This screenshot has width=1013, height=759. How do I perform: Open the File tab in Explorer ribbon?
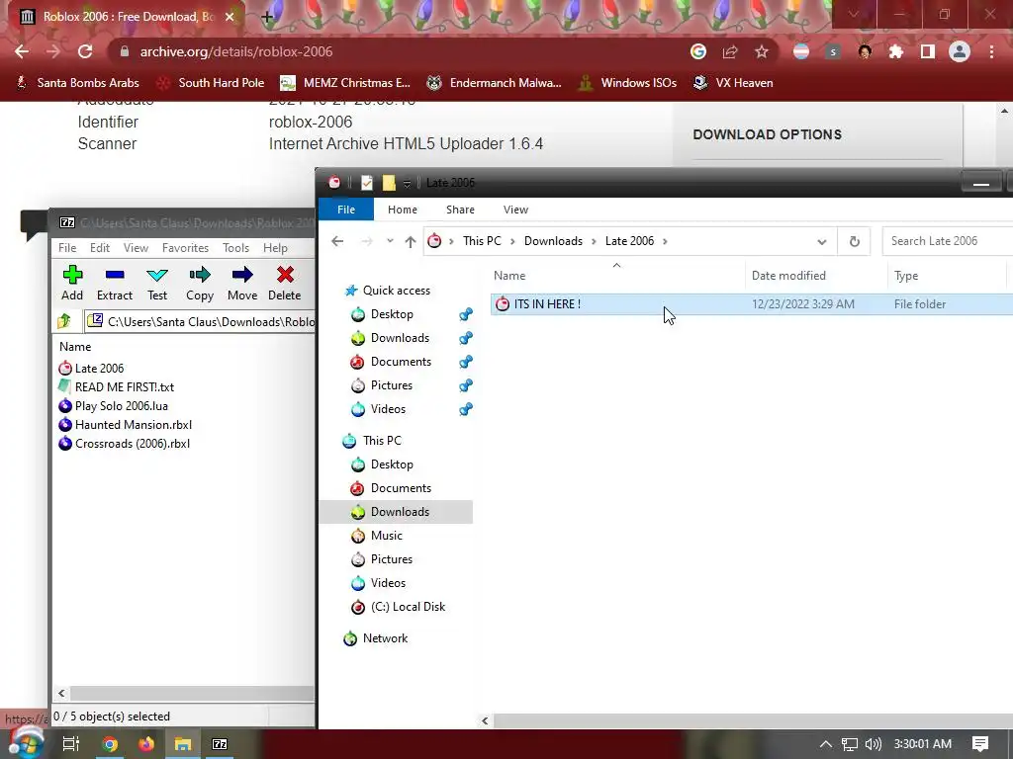tap(346, 210)
